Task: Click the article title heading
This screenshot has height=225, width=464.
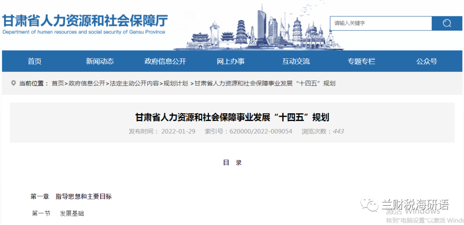Action: [232, 117]
